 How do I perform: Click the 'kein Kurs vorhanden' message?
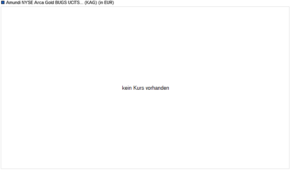pyautogui.click(x=146, y=88)
